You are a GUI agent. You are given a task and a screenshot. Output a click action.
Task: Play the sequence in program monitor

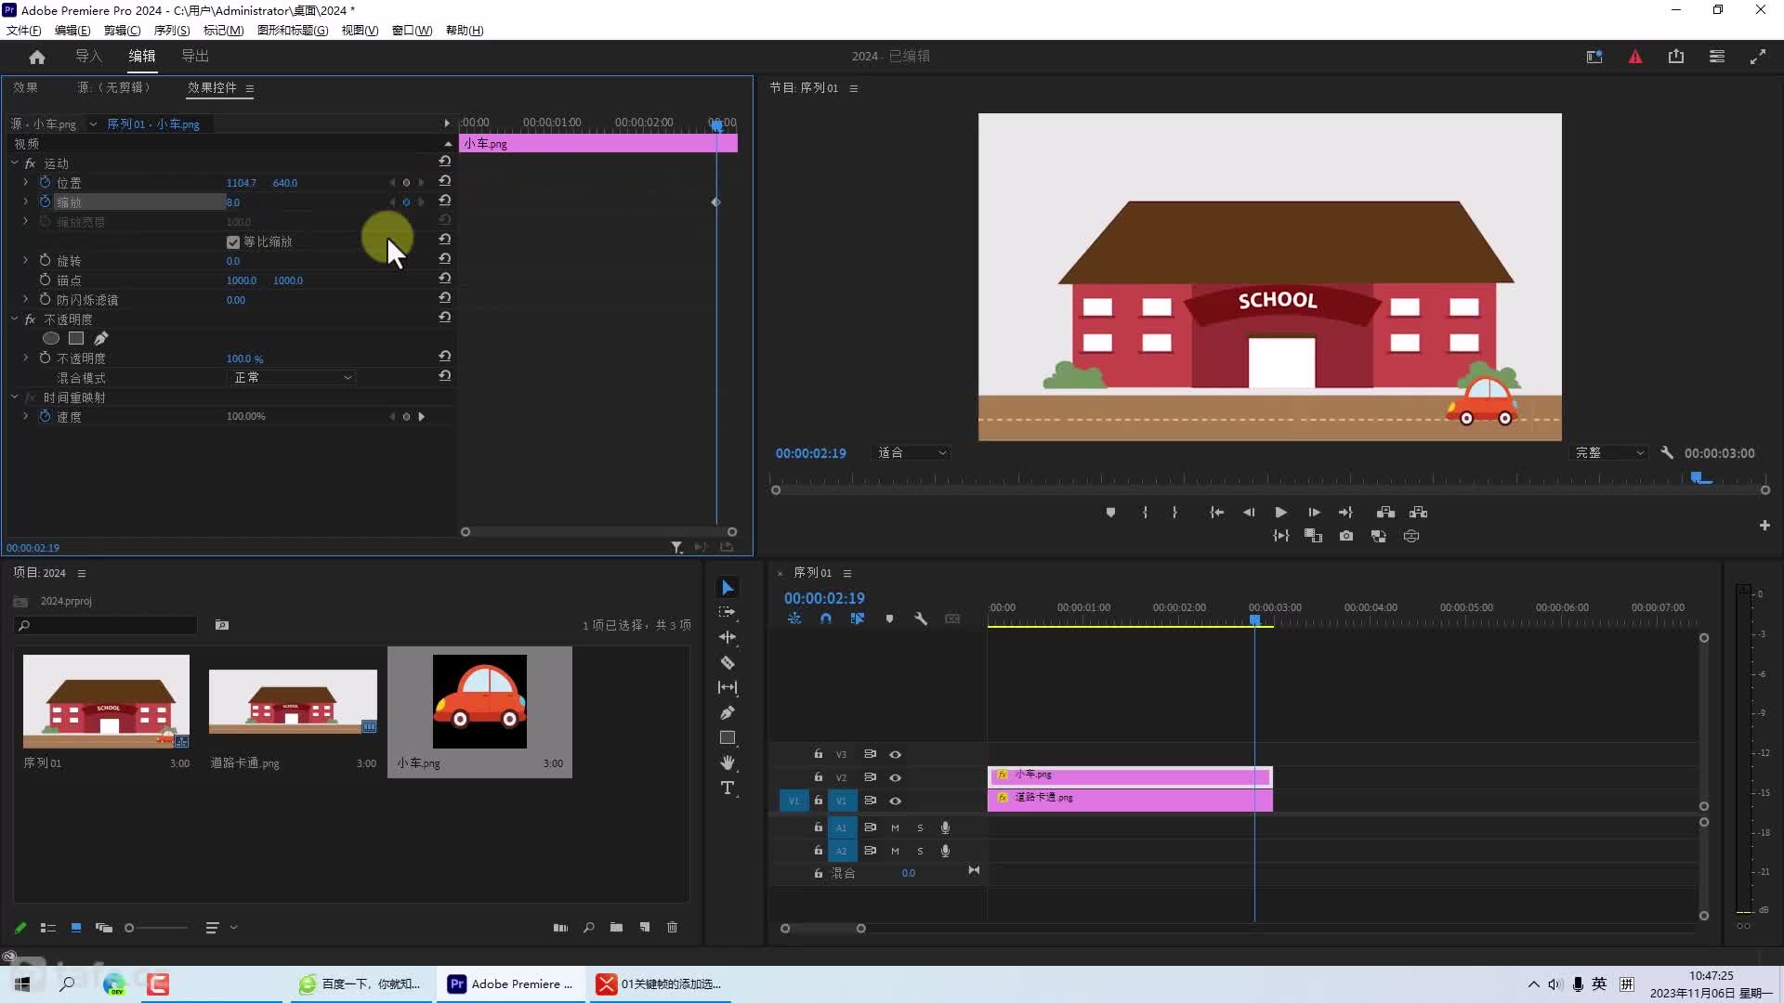pos(1280,513)
